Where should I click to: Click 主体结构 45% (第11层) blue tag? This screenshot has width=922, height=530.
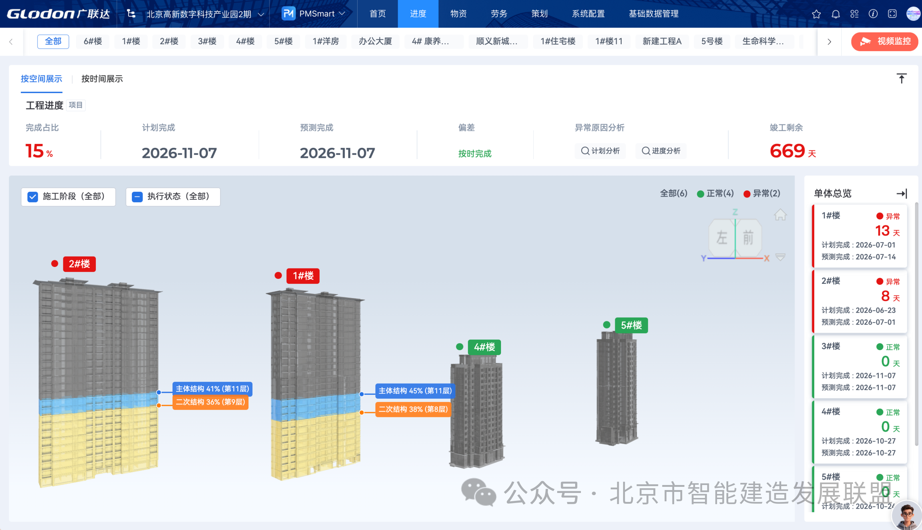coord(415,391)
